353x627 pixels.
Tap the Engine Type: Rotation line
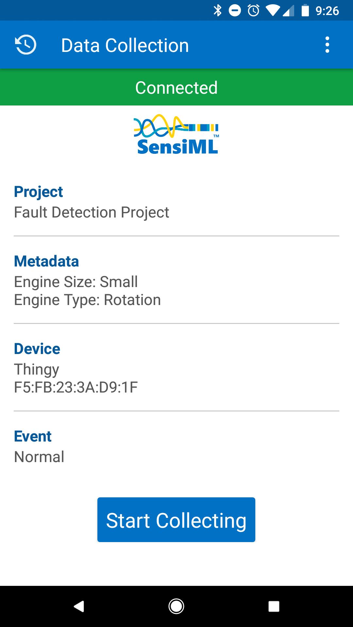tap(87, 300)
